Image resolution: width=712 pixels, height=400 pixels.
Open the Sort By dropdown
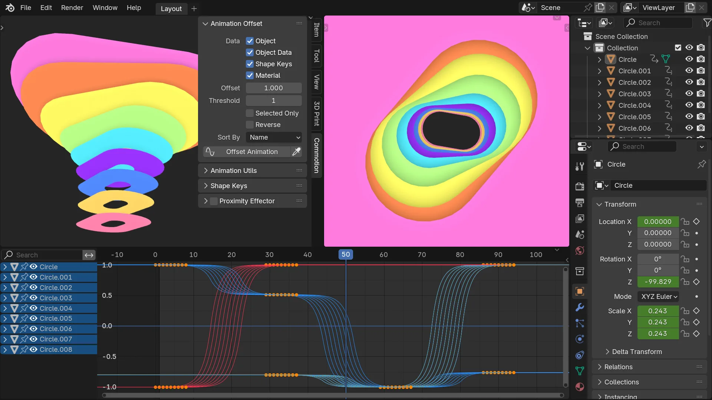tap(273, 137)
